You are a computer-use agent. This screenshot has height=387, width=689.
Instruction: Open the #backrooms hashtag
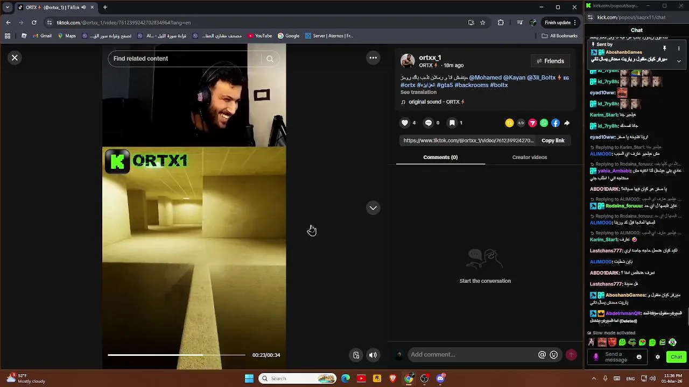pos(472,85)
